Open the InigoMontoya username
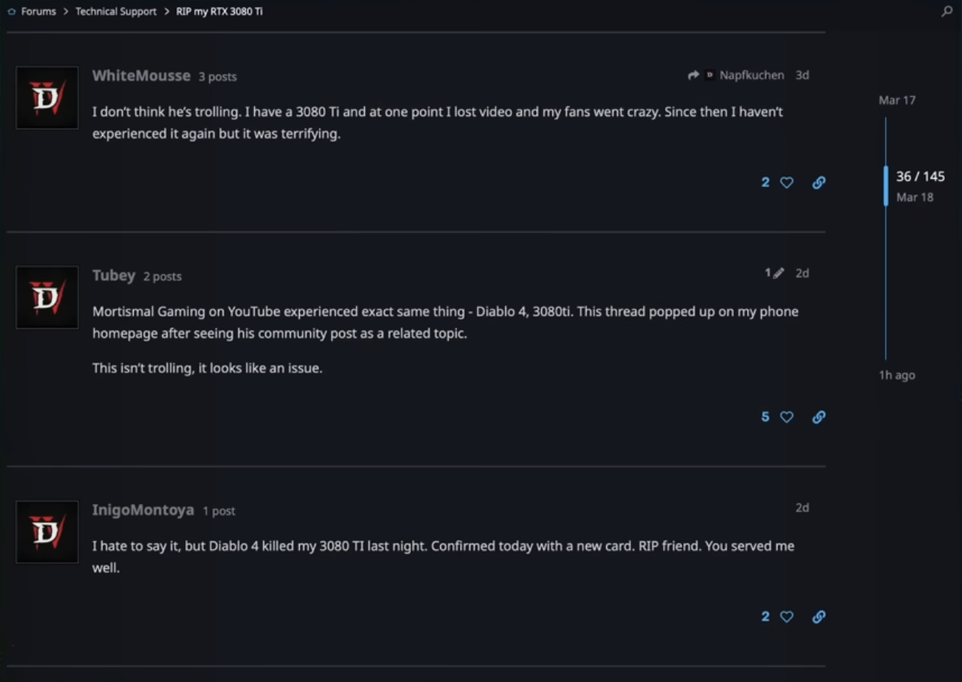962x682 pixels. point(143,510)
